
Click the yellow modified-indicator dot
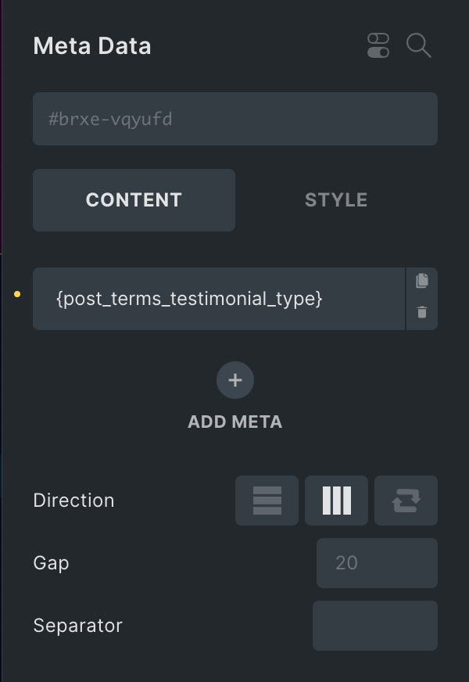click(17, 295)
